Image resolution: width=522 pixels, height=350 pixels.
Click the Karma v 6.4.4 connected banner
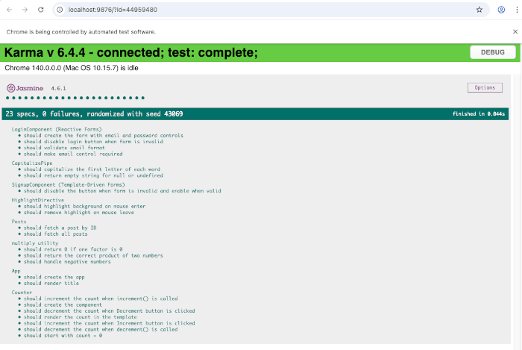pos(131,53)
